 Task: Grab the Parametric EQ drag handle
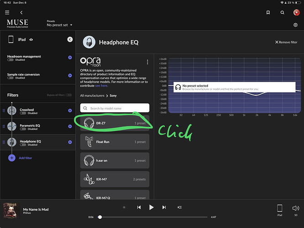[4, 126]
